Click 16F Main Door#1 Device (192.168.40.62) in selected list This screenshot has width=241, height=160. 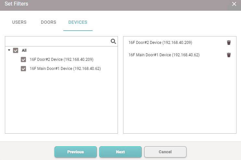pos(164,55)
